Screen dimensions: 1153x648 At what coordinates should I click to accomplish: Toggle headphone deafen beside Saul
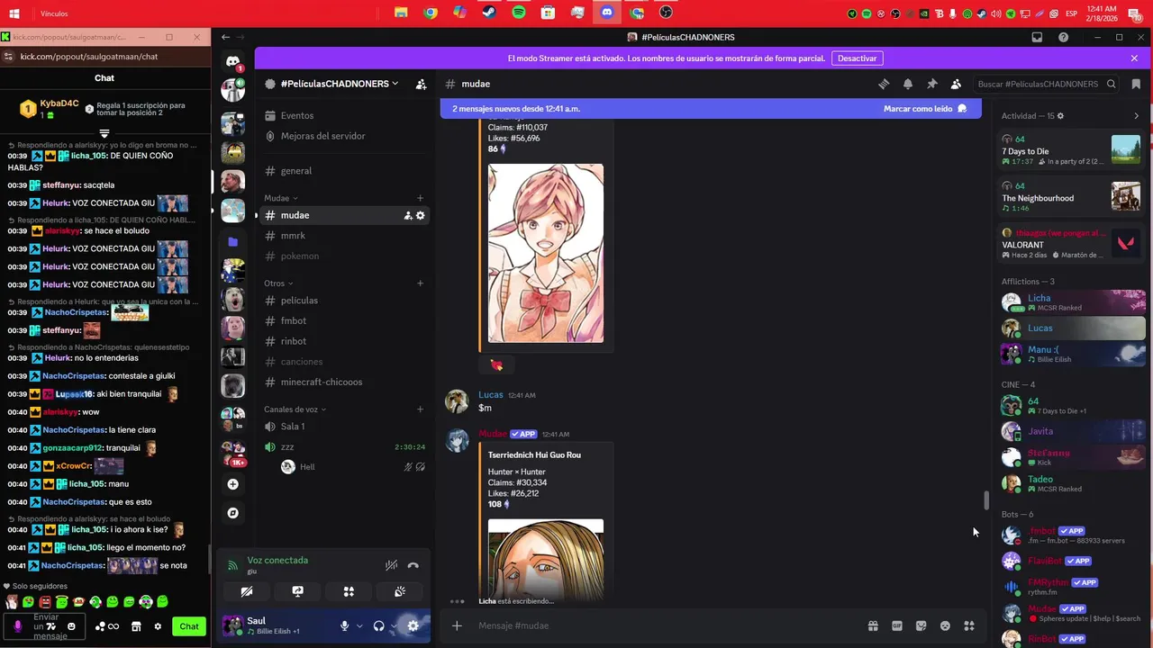click(x=379, y=625)
